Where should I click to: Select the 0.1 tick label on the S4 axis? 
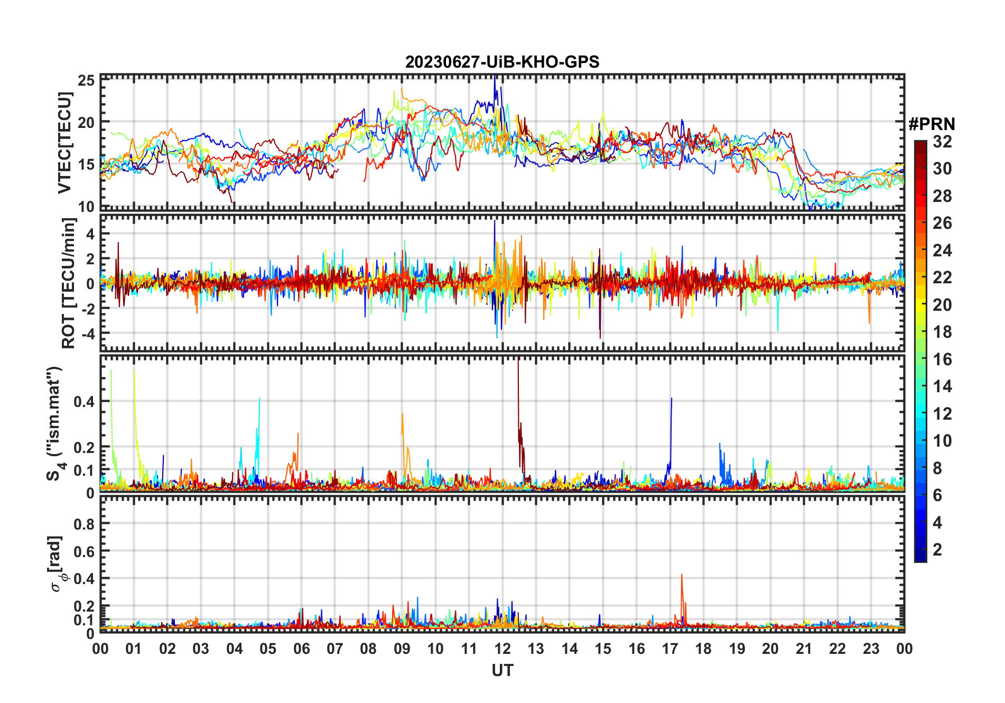tap(85, 470)
